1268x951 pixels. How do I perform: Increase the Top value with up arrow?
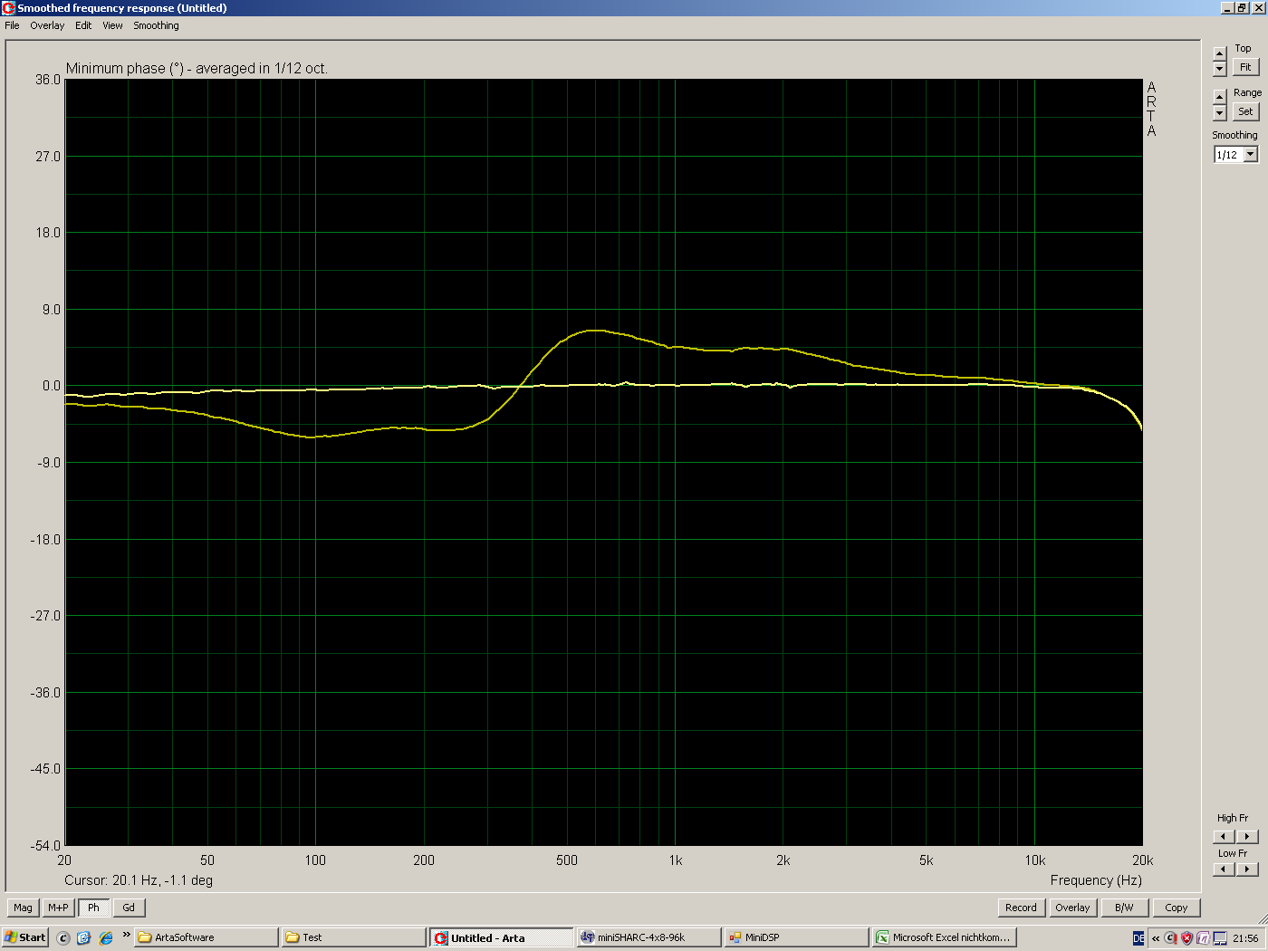tap(1219, 53)
